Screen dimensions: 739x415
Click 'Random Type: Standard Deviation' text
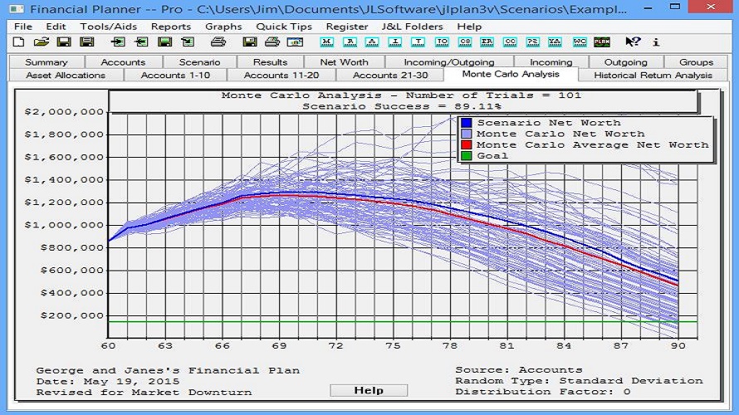coord(579,381)
